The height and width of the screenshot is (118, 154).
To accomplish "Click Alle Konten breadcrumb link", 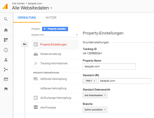I will click(x=18, y=3).
